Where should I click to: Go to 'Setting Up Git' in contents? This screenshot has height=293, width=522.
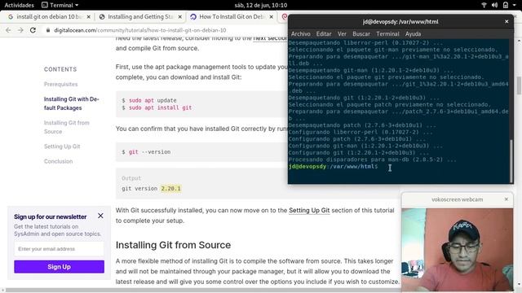point(62,146)
